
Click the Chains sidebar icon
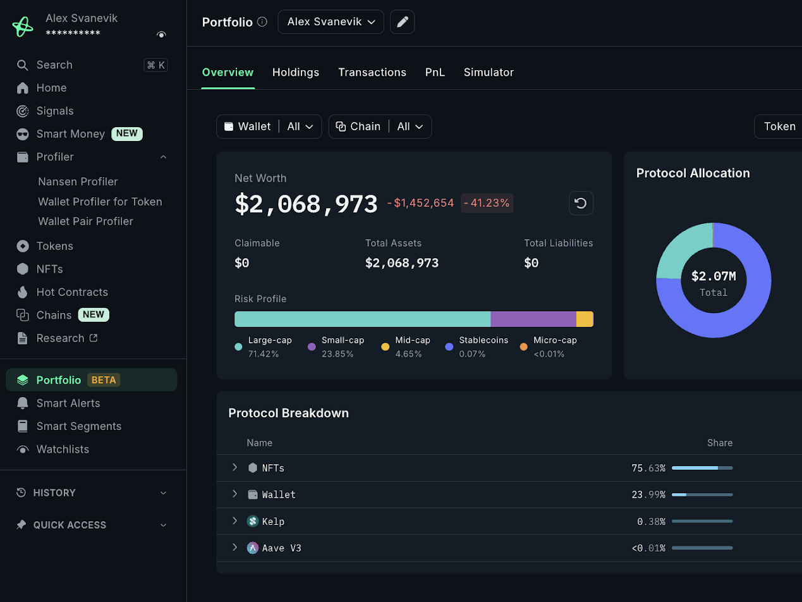[x=23, y=315]
